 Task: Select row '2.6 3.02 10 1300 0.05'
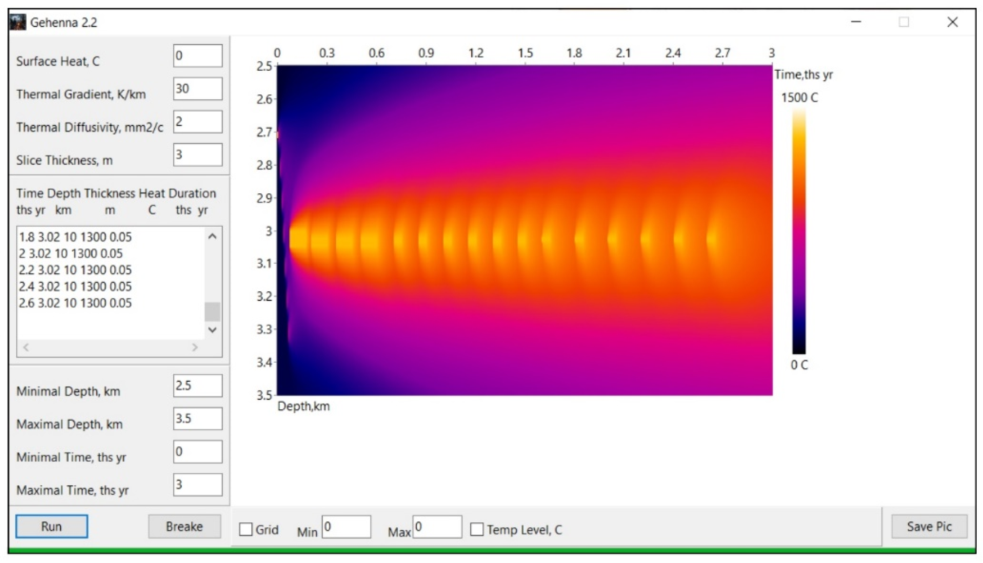click(x=75, y=303)
